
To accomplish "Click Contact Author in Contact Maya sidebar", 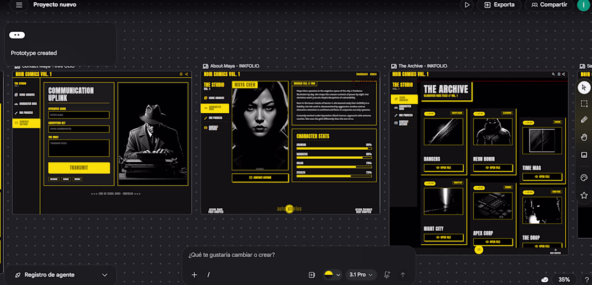I will coord(26,123).
